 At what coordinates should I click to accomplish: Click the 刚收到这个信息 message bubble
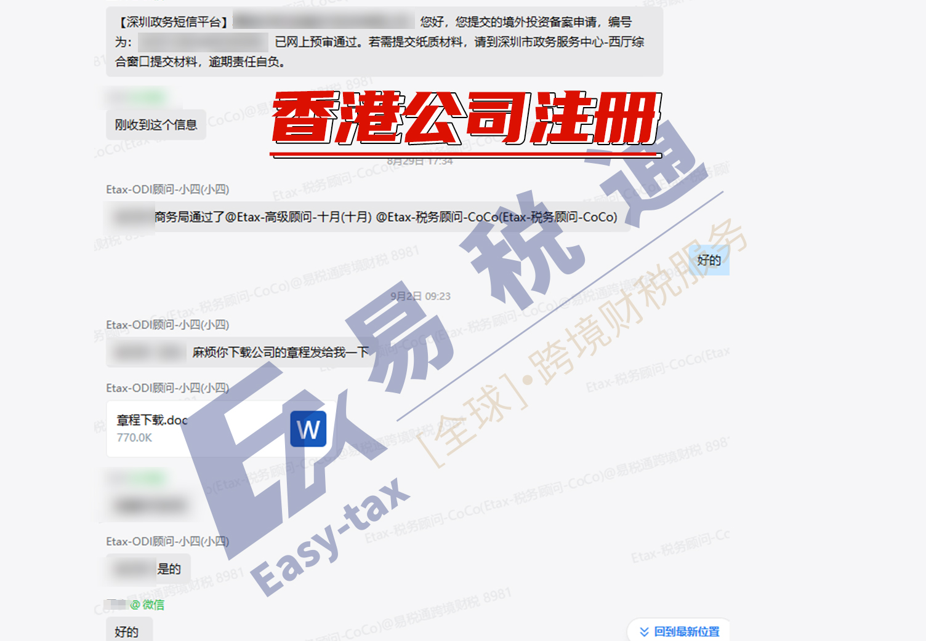pos(156,125)
